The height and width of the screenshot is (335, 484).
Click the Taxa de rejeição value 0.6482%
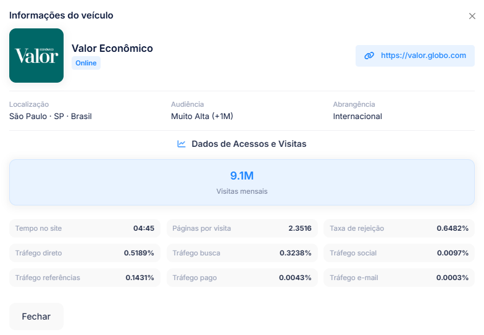pos(453,228)
